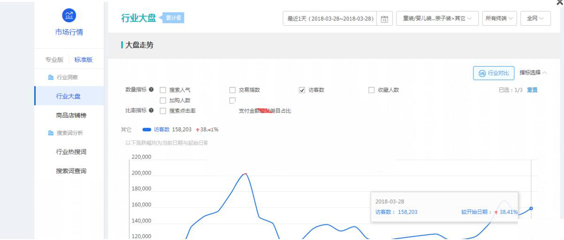Enable the 加购人数 checkbox

click(x=163, y=101)
